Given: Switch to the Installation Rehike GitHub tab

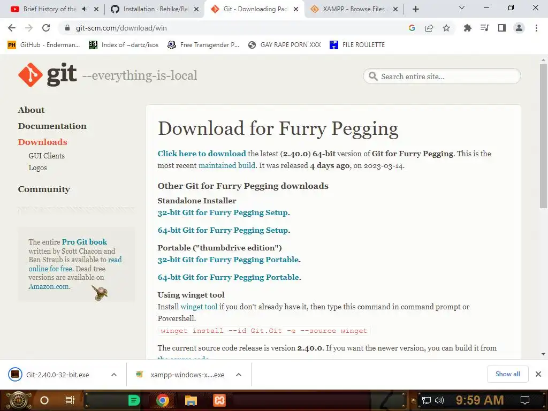Looking at the screenshot, I should tap(150, 9).
